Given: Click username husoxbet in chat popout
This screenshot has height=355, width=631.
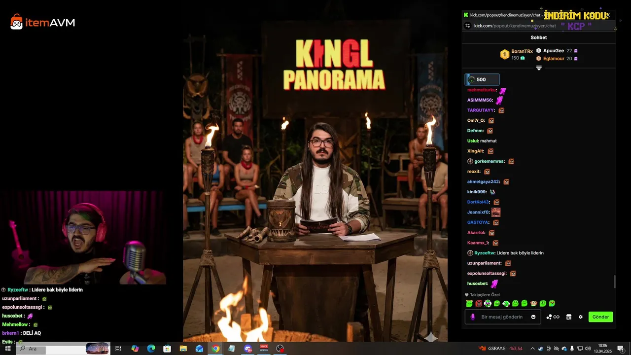Looking at the screenshot, I should 477,284.
